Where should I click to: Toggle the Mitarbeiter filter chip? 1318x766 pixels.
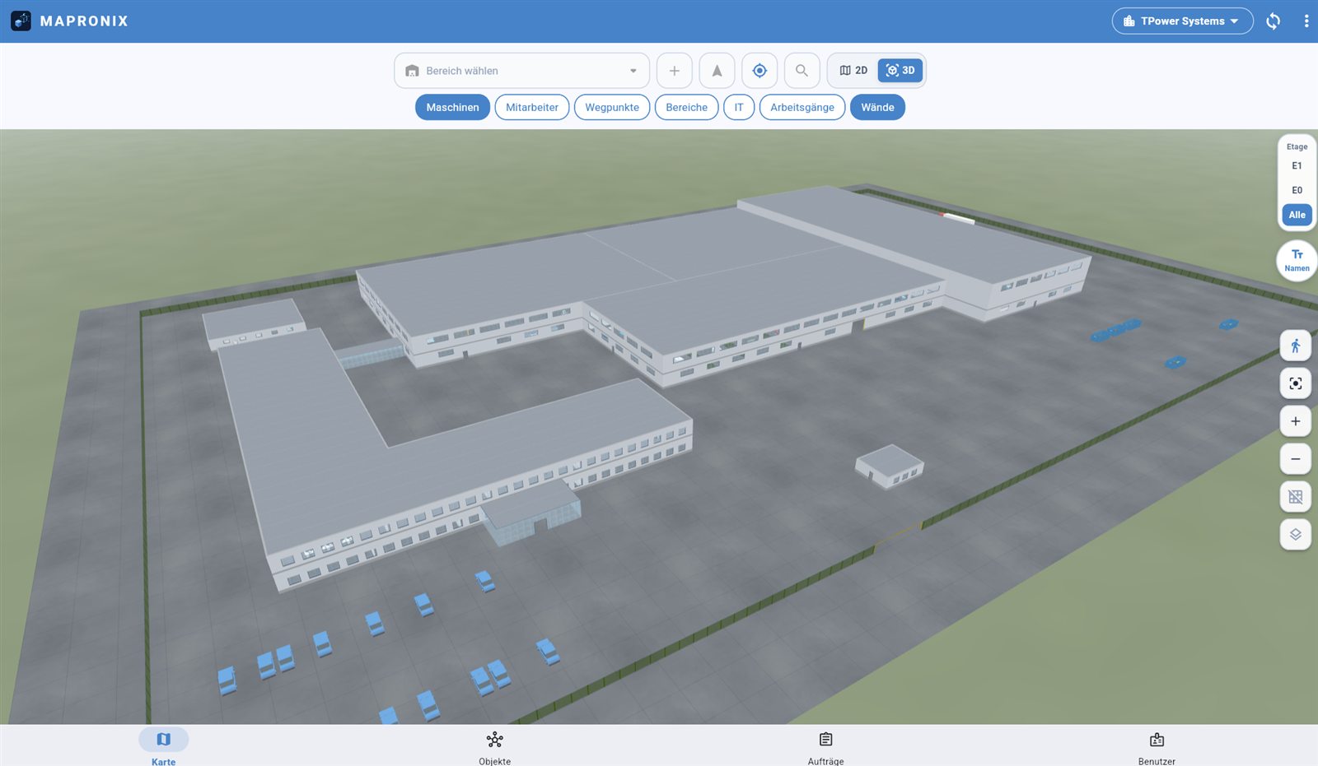[x=532, y=107]
